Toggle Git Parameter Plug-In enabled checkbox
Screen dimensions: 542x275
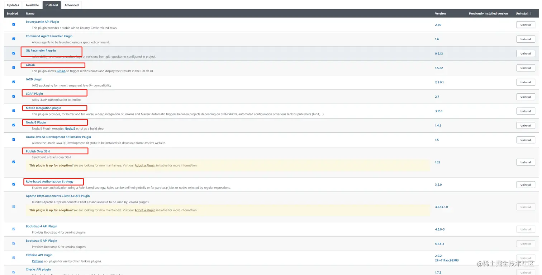[x=14, y=53]
